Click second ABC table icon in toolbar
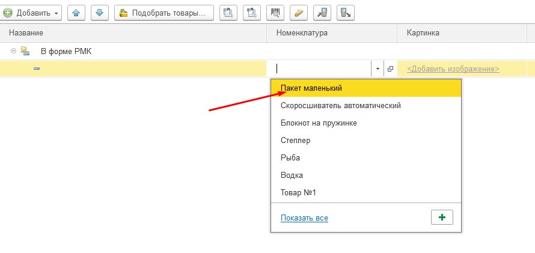The height and width of the screenshot is (253, 535). 251,13
